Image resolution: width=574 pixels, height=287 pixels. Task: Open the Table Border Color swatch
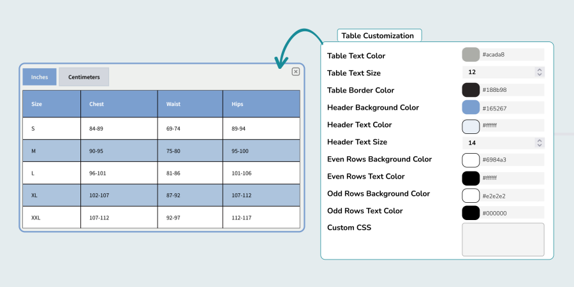tap(471, 90)
